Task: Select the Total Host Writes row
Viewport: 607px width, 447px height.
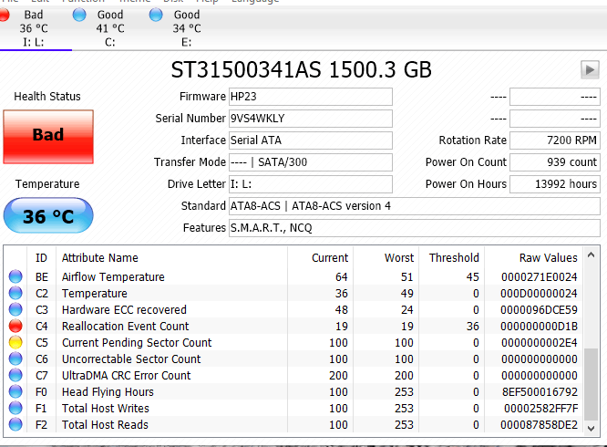Action: click(293, 408)
